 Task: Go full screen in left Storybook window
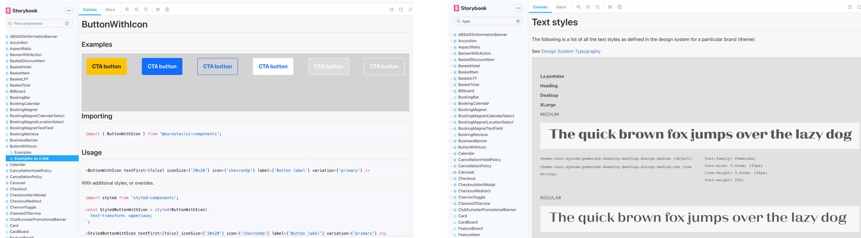click(392, 10)
